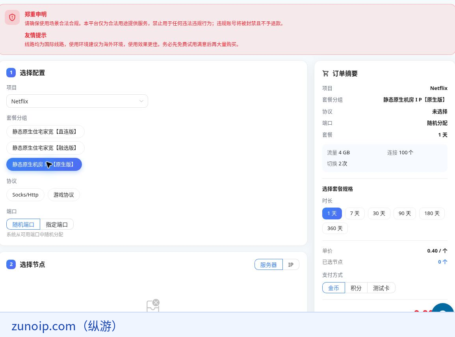Click the 随机分配 port value in summary
The image size is (455, 337).
point(437,123)
